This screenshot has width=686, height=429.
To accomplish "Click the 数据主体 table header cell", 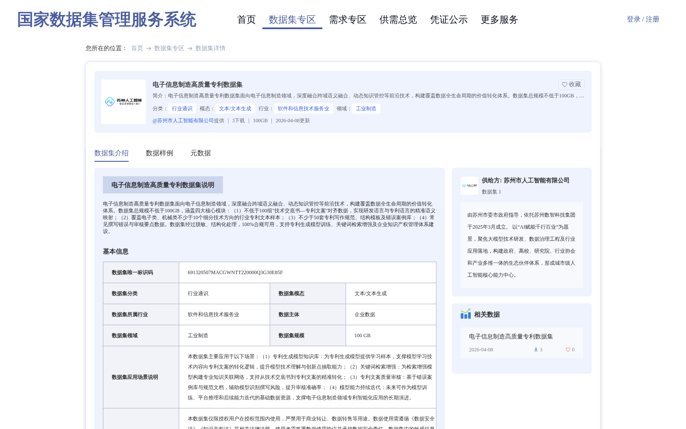I will pyautogui.click(x=308, y=314).
